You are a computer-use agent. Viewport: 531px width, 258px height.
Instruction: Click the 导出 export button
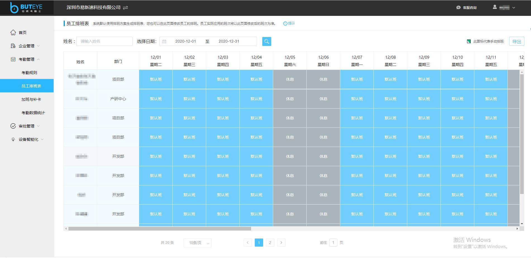click(516, 41)
